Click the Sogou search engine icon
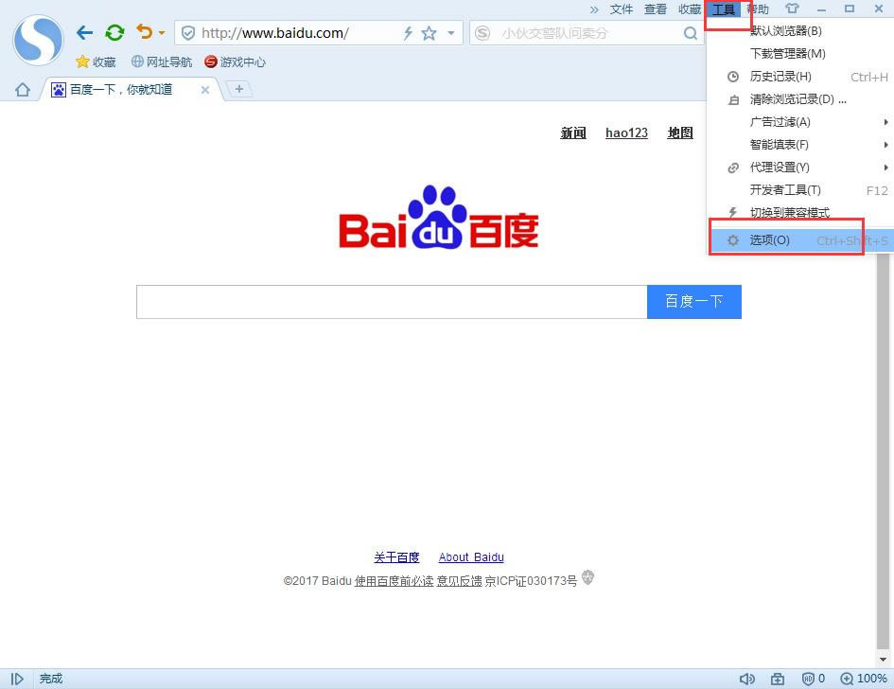 [482, 33]
